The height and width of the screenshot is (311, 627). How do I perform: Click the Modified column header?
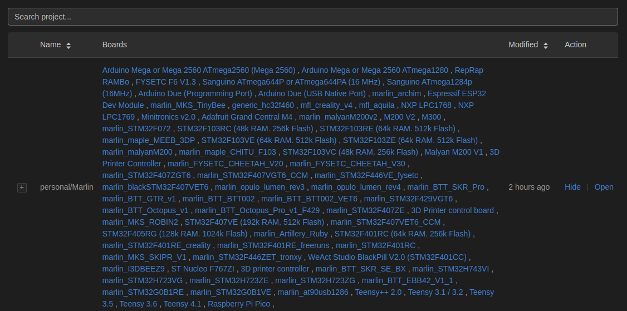click(523, 45)
